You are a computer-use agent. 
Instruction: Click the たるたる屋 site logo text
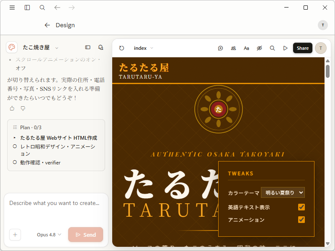pos(144,68)
